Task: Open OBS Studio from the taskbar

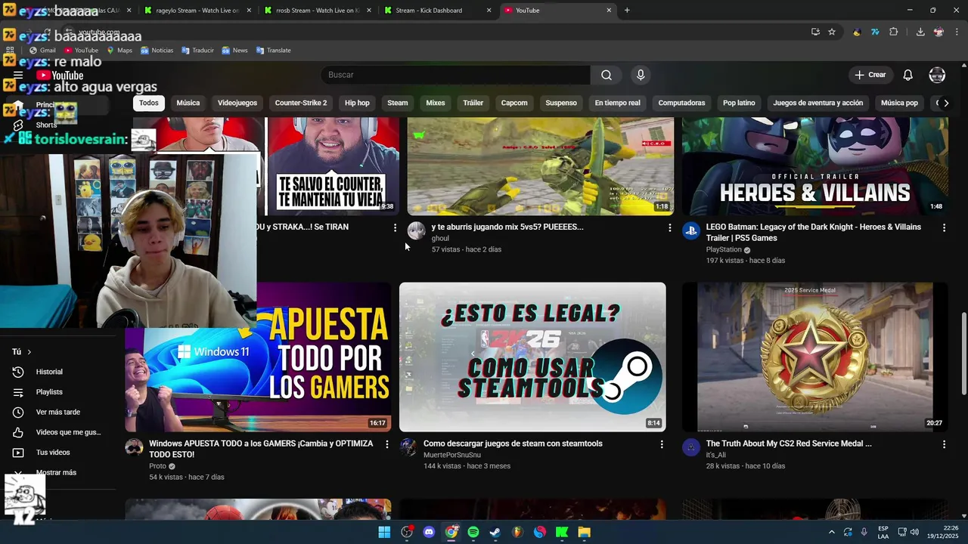Action: 407,532
